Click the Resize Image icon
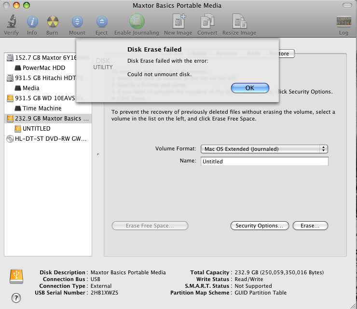This screenshot has width=357, height=309. point(239,21)
